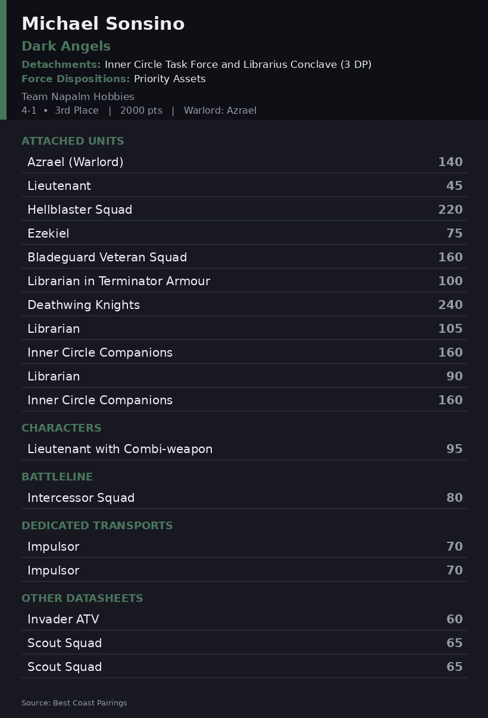This screenshot has height=718, width=488.
Task: Click the Michael Sonsino player name
Action: [x=103, y=24]
